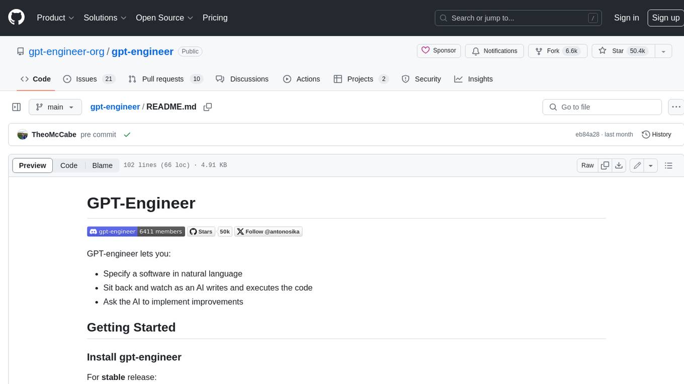684x384 pixels.
Task: Edit this file with pencil icon
Action: pos(637,165)
